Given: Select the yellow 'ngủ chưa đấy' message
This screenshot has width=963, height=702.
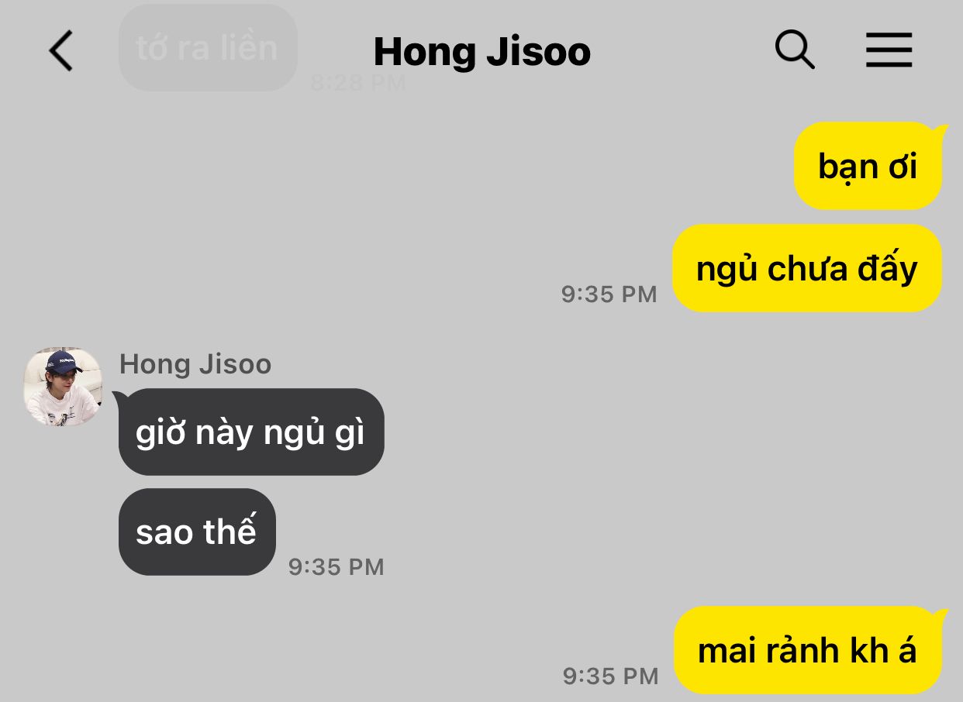Looking at the screenshot, I should click(806, 269).
